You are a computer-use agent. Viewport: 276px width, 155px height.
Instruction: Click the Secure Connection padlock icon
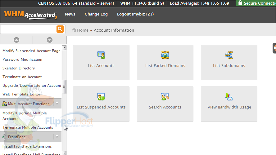[240, 3]
